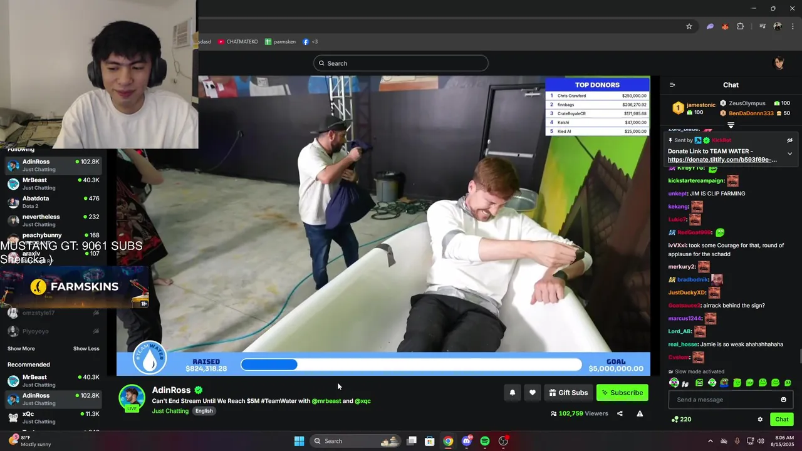The width and height of the screenshot is (802, 451).
Task: Open Chrome from the taskbar
Action: (448, 441)
